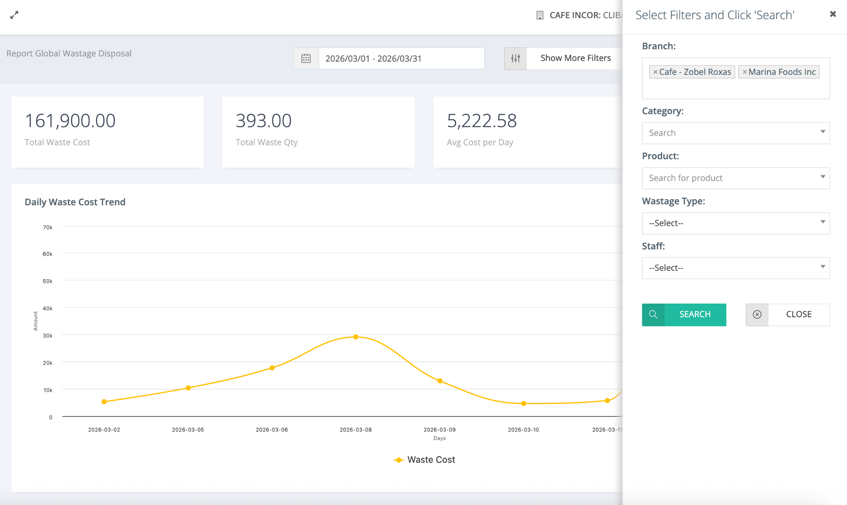Click the building icon next to CAFE INCOR
This screenshot has width=847, height=505.
click(x=540, y=15)
